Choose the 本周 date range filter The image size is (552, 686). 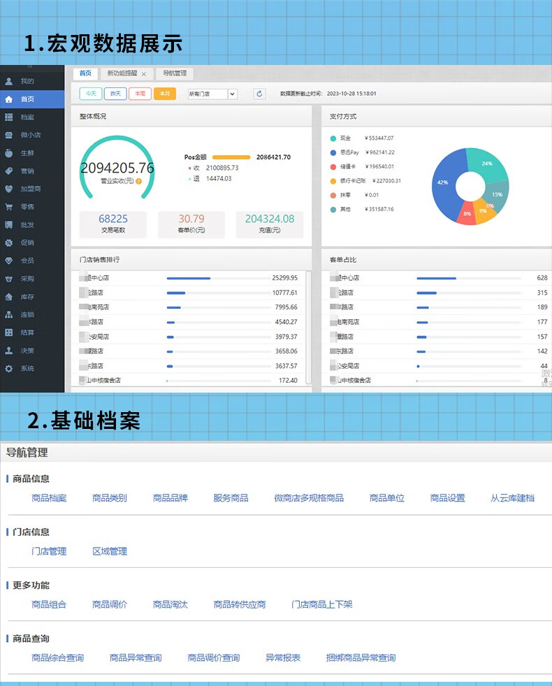pos(140,94)
